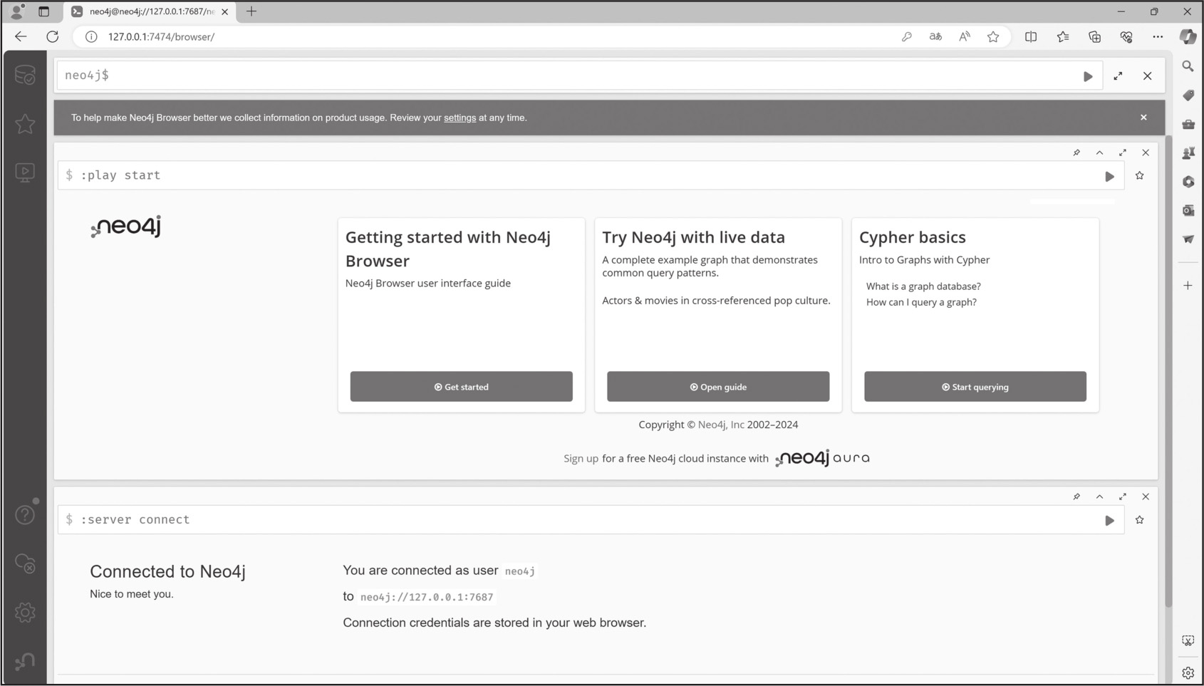This screenshot has width=1204, height=686.
Task: Click the page vertical scrollbar
Action: click(1168, 370)
